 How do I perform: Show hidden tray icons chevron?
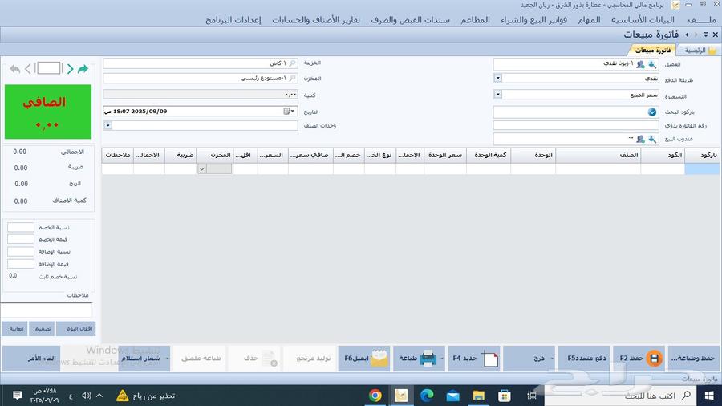[99, 396]
